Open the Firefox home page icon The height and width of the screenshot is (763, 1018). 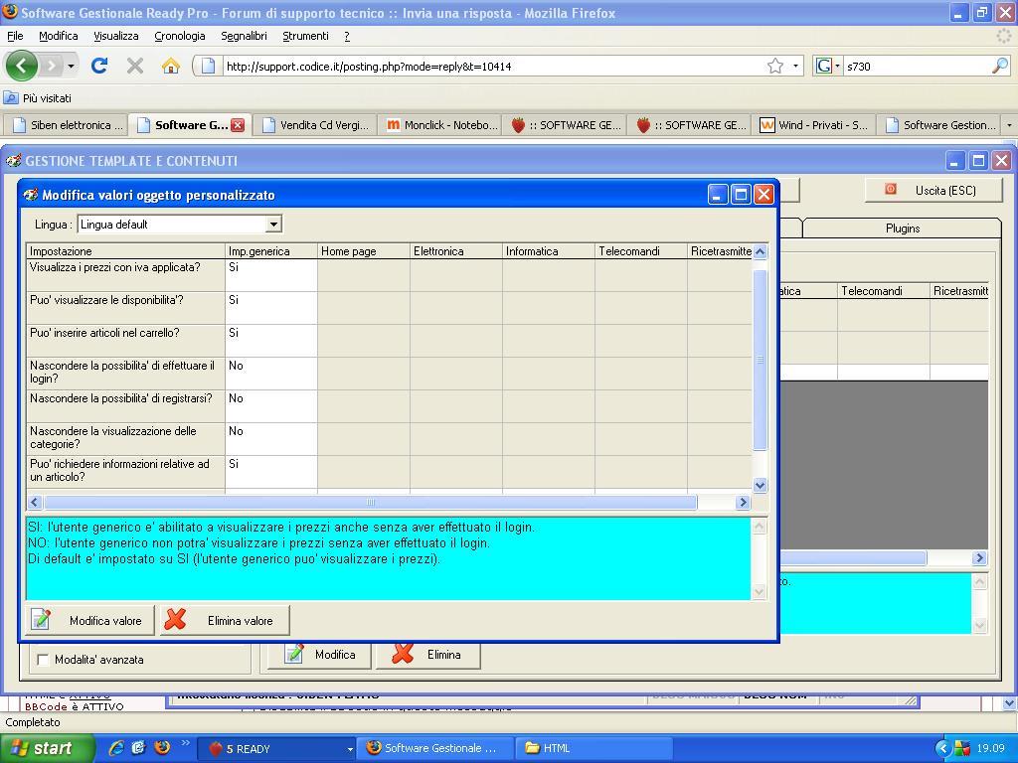coord(171,66)
